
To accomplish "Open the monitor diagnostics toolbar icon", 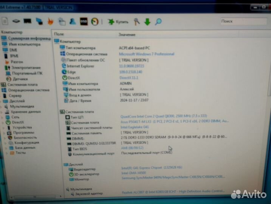I will click(27, 22).
